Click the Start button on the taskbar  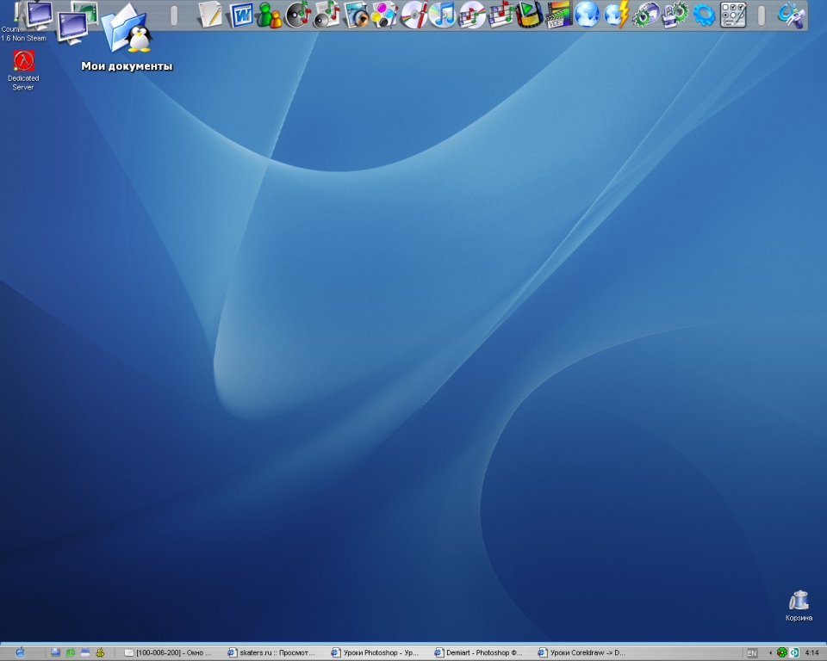(20, 652)
